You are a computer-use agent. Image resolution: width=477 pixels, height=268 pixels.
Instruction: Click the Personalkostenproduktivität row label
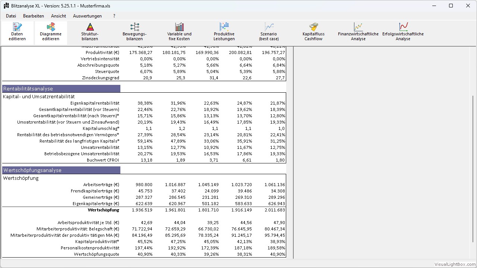pos(90,248)
